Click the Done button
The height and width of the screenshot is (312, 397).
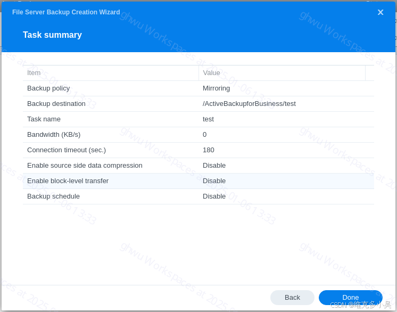tap(350, 297)
